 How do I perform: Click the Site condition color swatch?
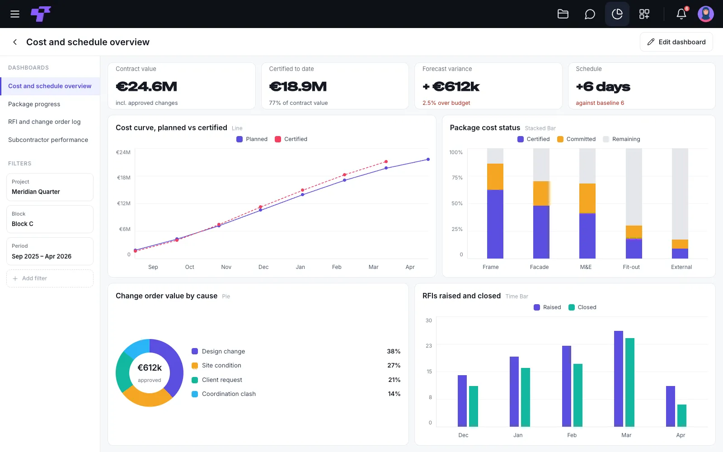195,366
